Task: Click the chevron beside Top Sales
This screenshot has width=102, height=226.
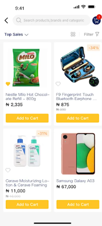Action: pyautogui.click(x=26, y=35)
